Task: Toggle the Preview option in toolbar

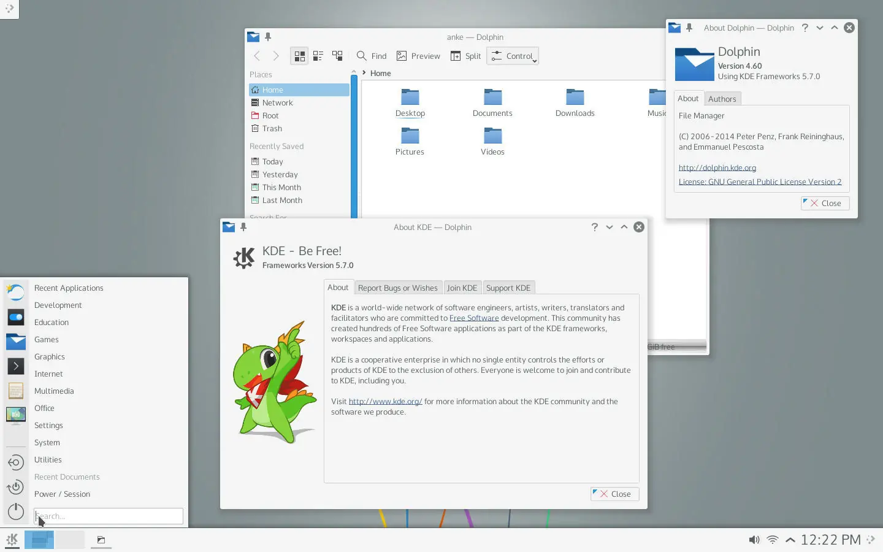Action: tap(418, 56)
